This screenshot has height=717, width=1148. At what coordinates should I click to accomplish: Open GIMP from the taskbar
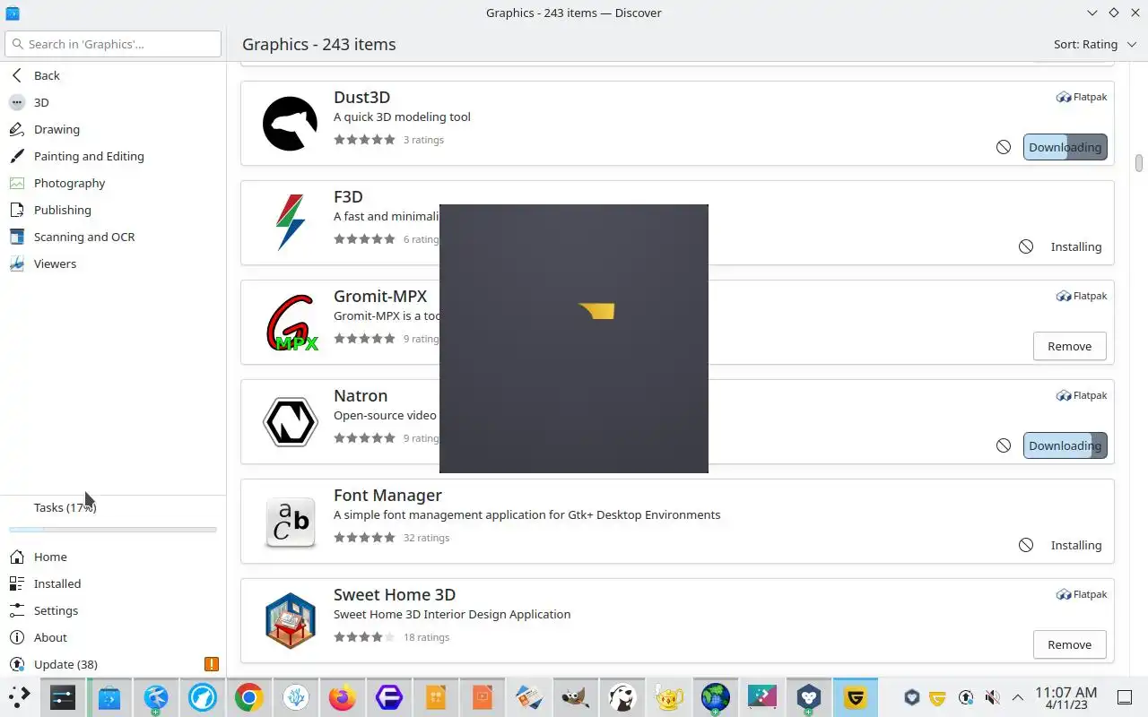(x=575, y=697)
